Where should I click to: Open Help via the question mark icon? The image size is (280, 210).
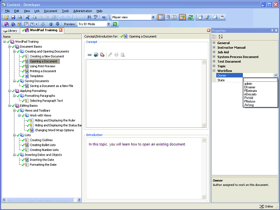click(104, 17)
